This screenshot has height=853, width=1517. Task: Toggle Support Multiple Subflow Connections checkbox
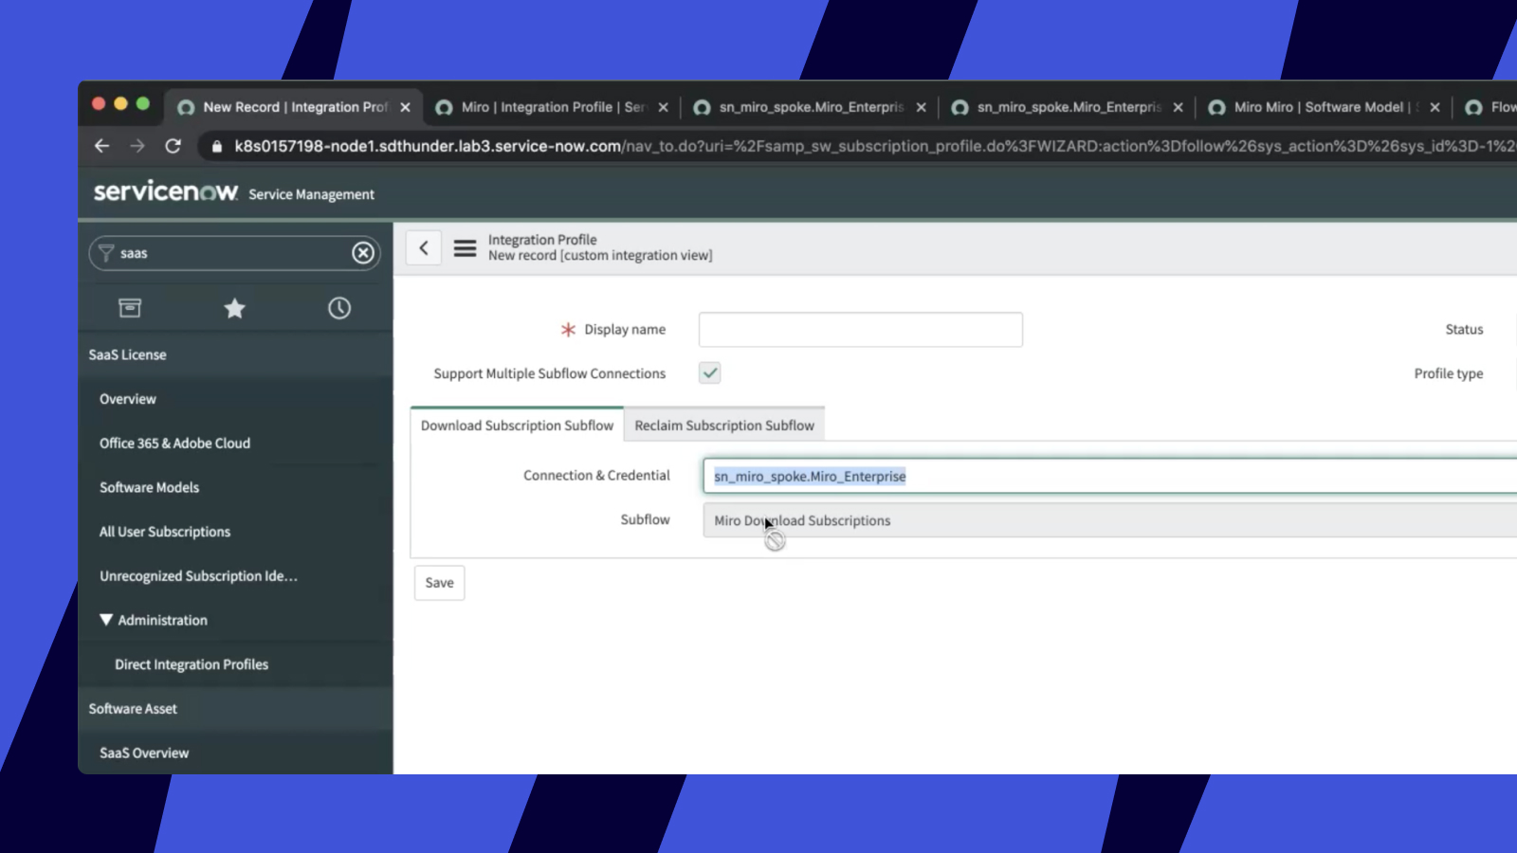tap(709, 372)
